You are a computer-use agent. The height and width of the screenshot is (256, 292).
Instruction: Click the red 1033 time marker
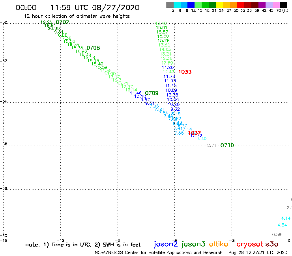(x=185, y=72)
